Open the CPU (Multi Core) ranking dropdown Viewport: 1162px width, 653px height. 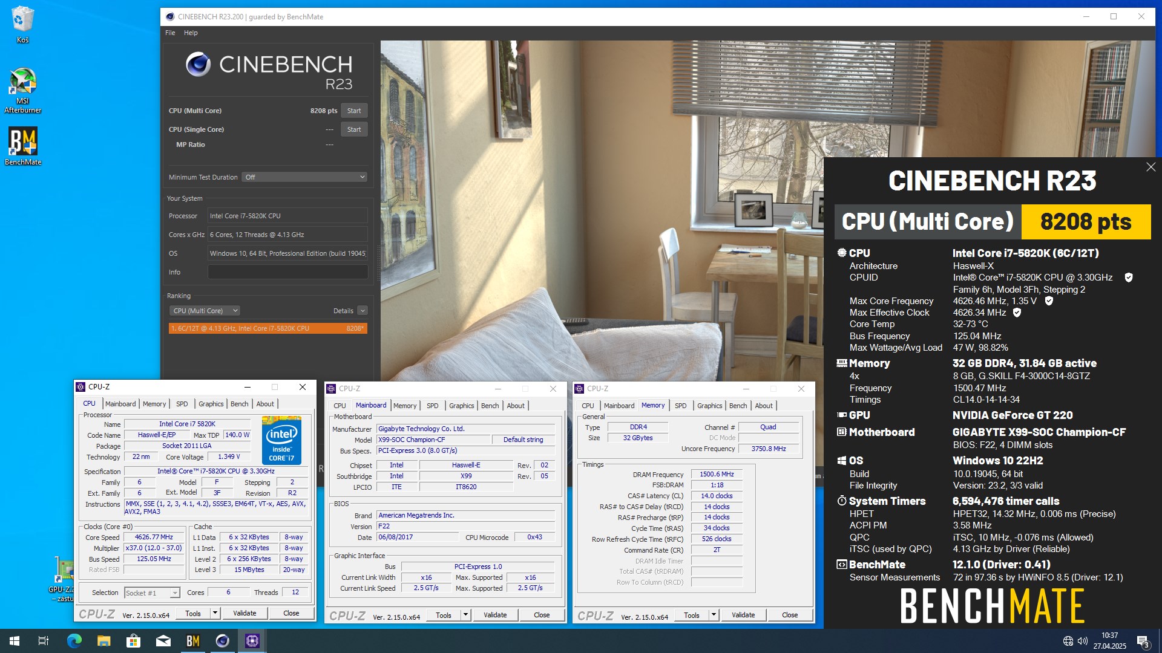click(205, 311)
